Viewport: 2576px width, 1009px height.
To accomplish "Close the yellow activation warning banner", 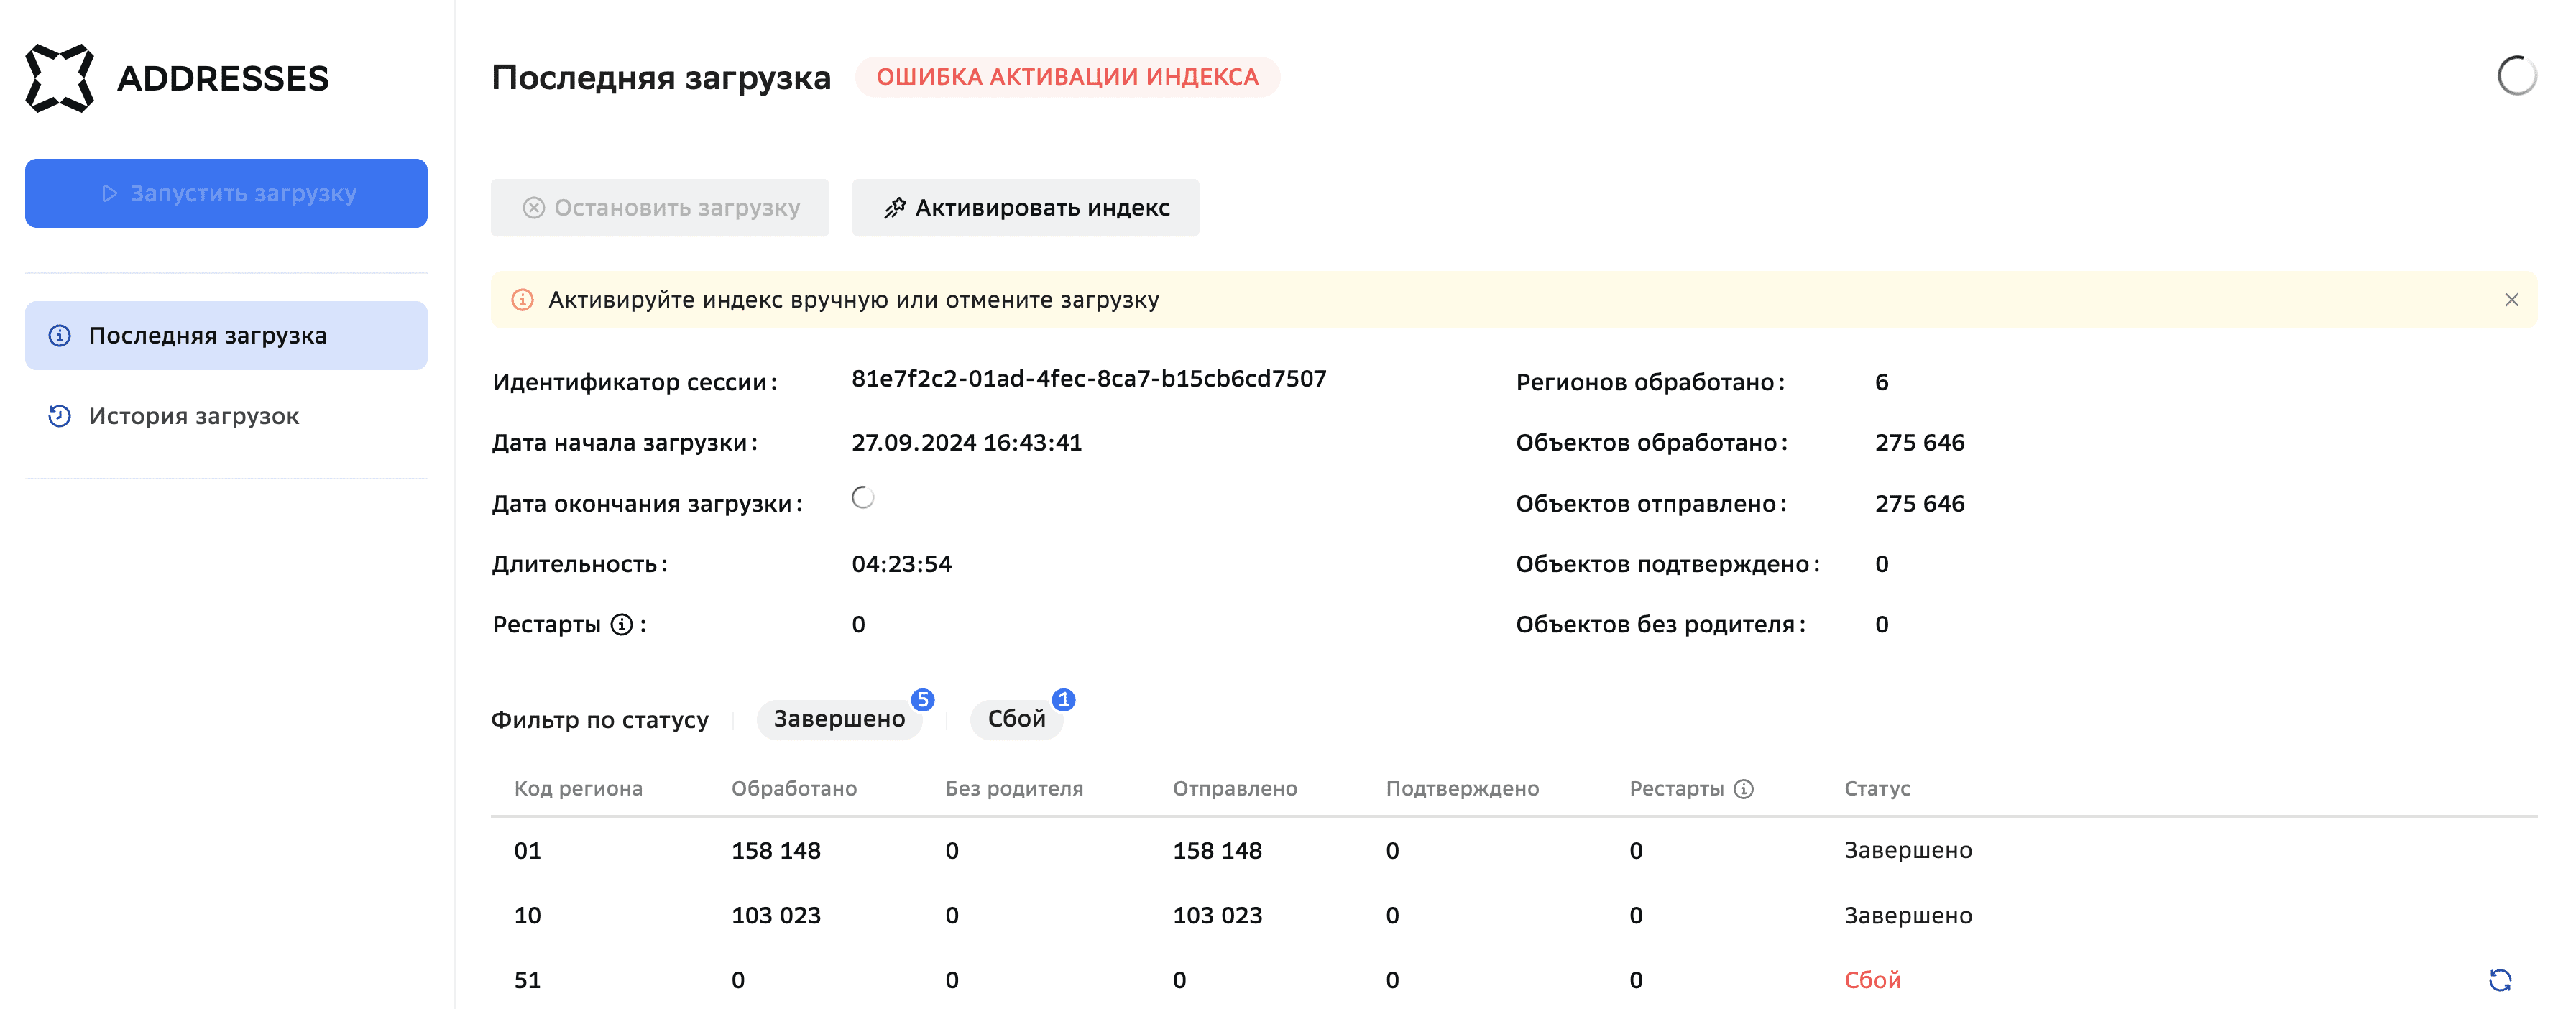I will pyautogui.click(x=2511, y=300).
